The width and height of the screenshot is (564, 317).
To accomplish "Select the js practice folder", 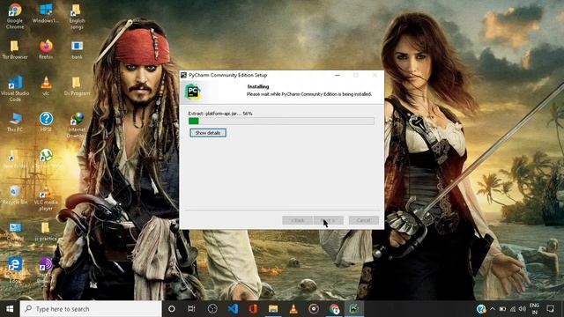I will [x=46, y=232].
